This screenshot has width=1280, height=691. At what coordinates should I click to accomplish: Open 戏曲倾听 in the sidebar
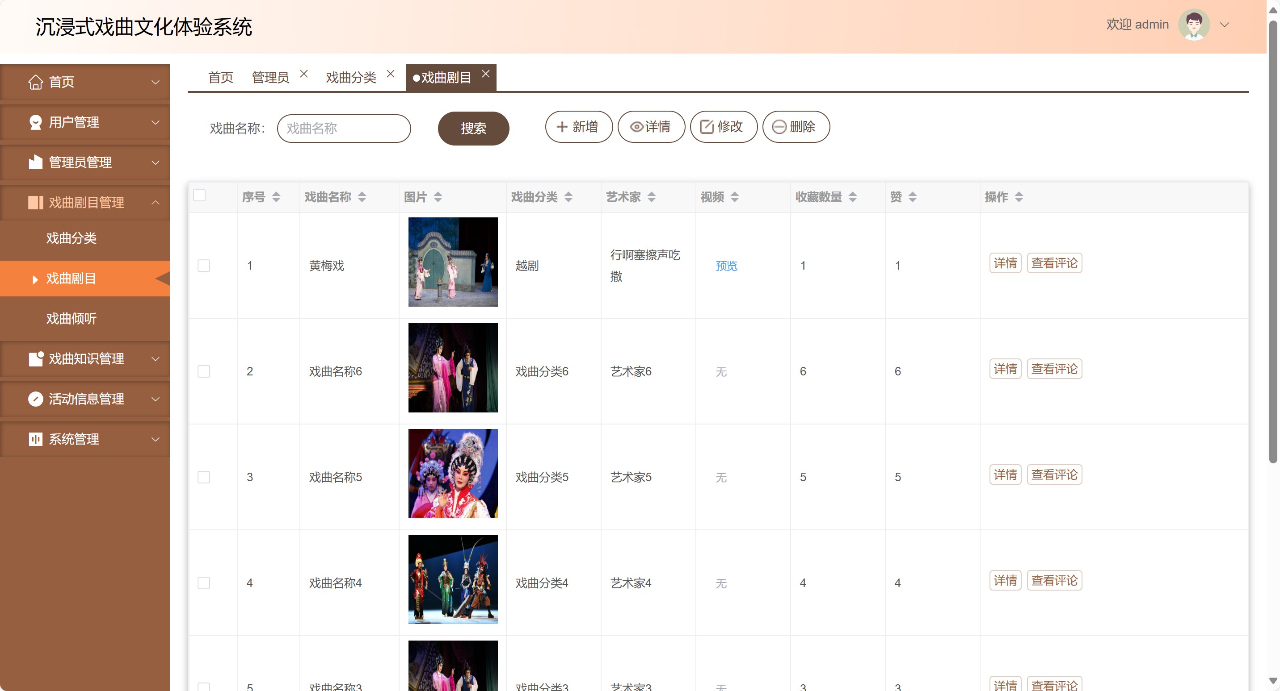click(x=71, y=318)
